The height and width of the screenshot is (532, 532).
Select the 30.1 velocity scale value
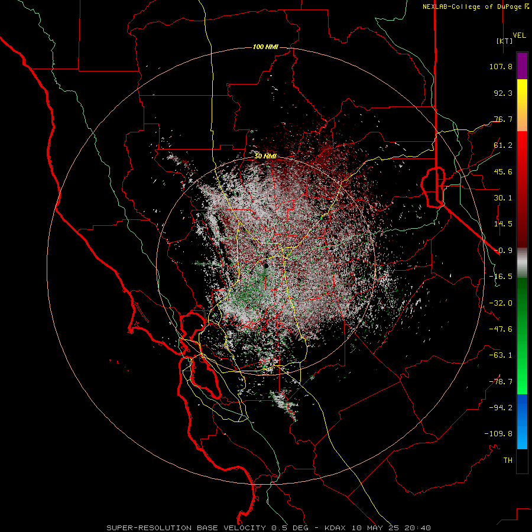point(503,198)
